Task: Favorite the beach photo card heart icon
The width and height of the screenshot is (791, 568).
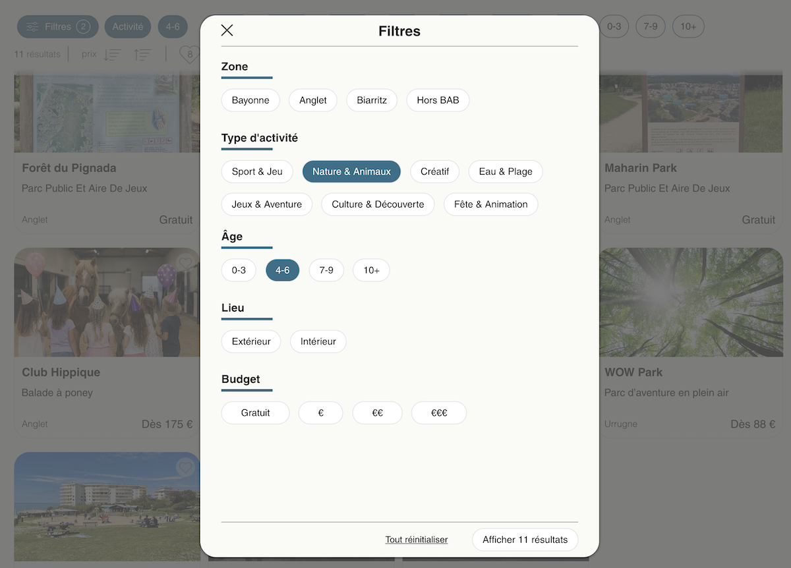Action: pos(185,468)
